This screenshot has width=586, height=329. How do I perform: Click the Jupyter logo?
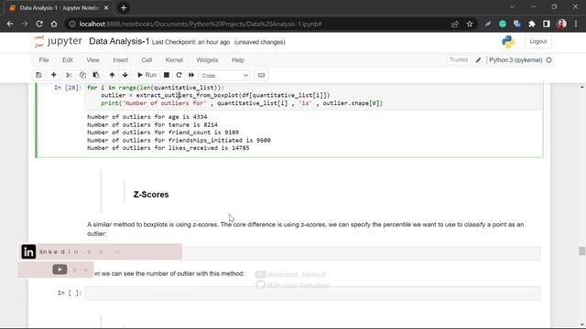click(x=58, y=41)
